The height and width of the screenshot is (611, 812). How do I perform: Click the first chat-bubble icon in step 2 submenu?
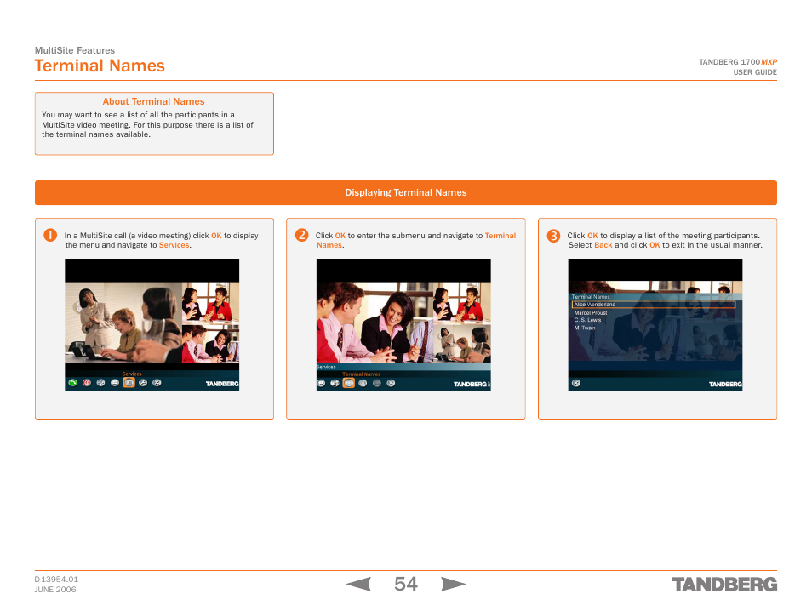point(321,383)
